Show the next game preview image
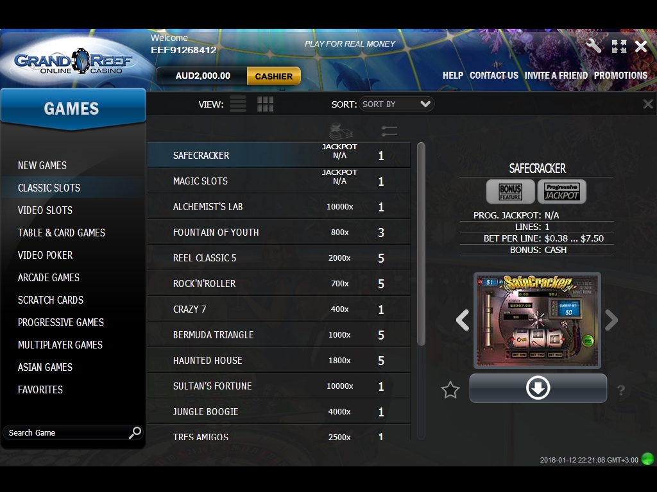The image size is (657, 492). 611,320
